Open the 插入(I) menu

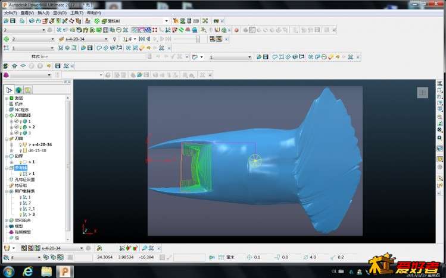43,13
